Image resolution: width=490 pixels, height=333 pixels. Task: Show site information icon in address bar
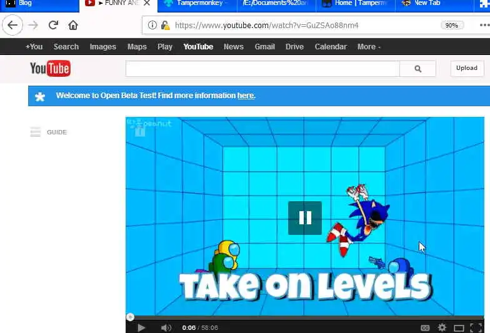[x=152, y=25]
